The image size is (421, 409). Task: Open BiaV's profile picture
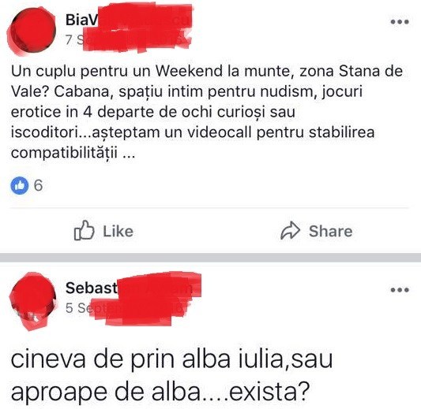coord(32,32)
